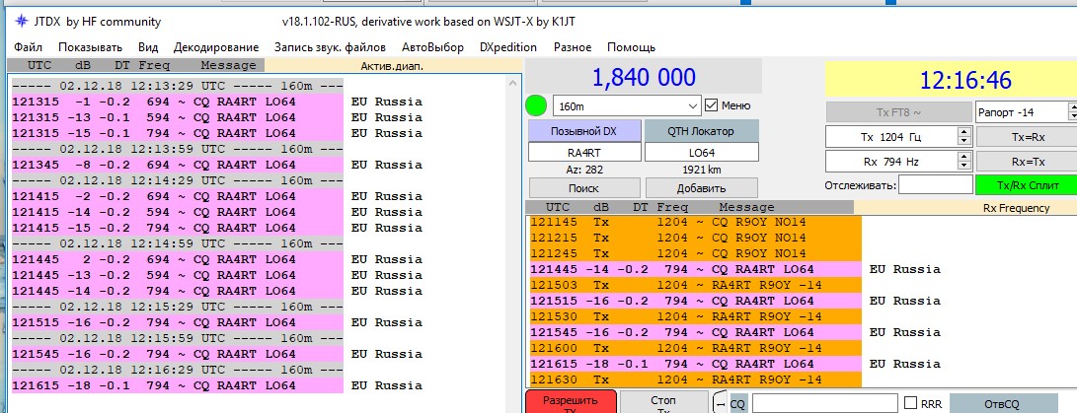This screenshot has width=1077, height=413.
Task: Open the 160m band dropdown
Action: point(626,105)
